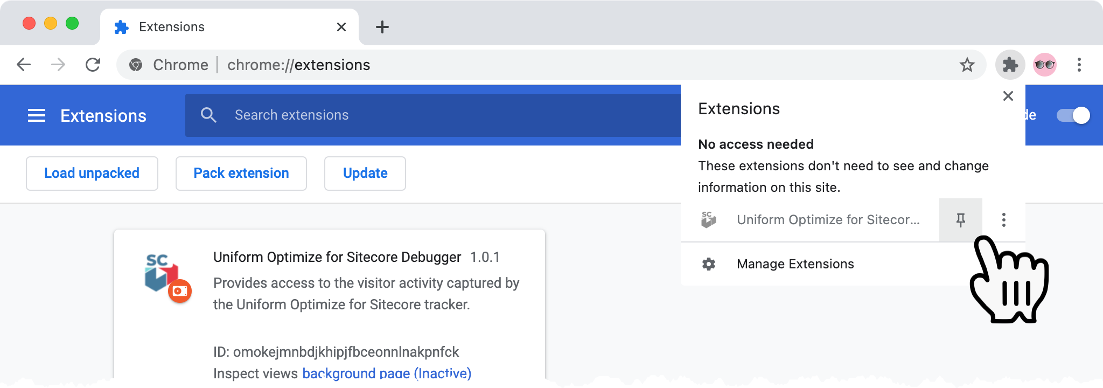
Task: Open Chrome's main three-dot menu
Action: click(1079, 65)
